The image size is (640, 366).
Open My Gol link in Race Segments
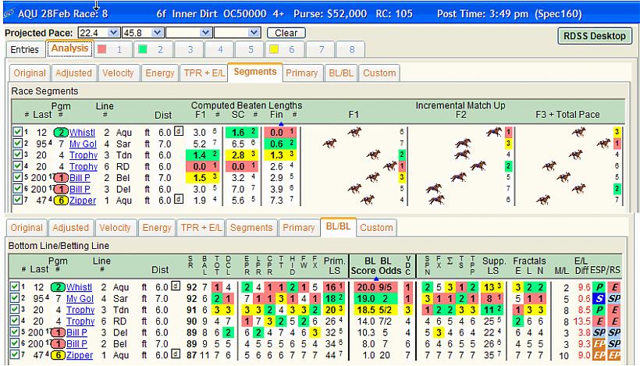[x=83, y=144]
